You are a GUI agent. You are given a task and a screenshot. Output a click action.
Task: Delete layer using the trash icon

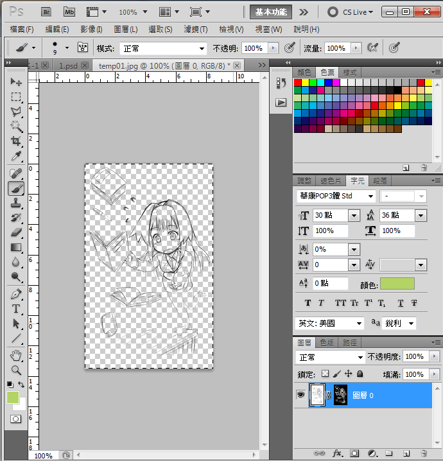424,453
